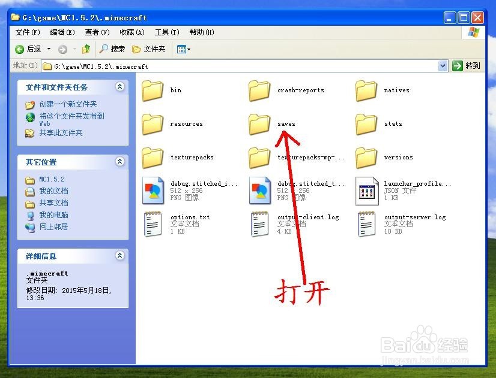This screenshot has height=378, width=496.
Task: Collapse 详细信息 panel
Action: pyautogui.click(x=120, y=256)
